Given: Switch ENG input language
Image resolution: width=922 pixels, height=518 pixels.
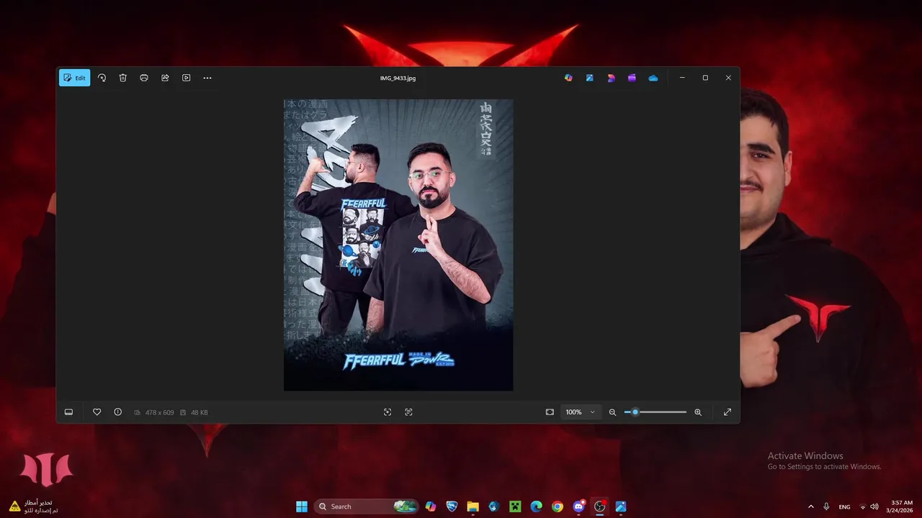Looking at the screenshot, I should (844, 506).
